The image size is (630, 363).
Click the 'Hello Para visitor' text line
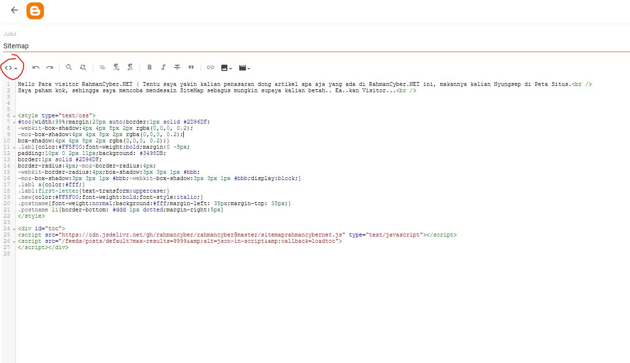click(304, 84)
